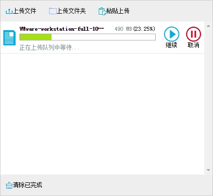The image size is (213, 196).
Task: Click the scrollbar down arrow
Action: tap(209, 170)
